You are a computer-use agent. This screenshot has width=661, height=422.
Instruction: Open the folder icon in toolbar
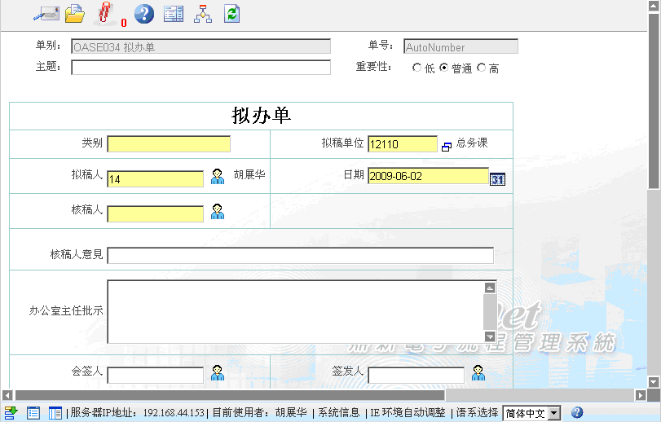point(75,13)
